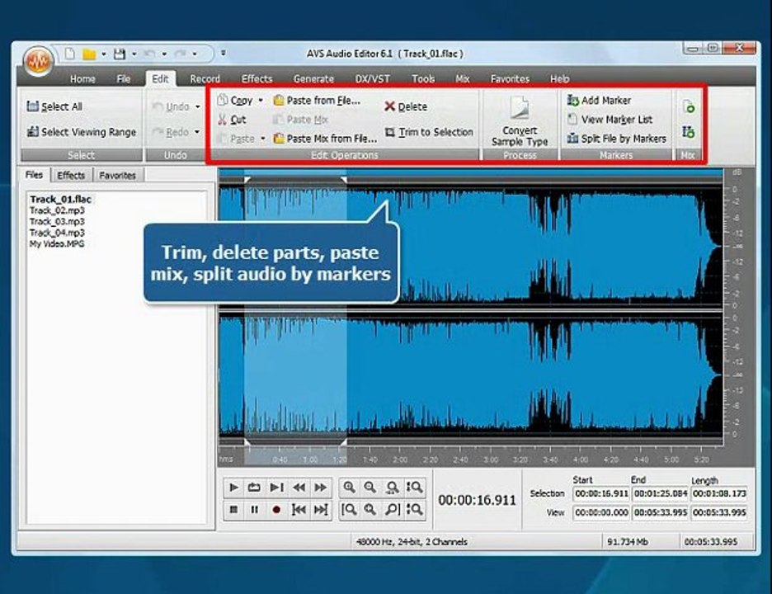Screen dimensions: 772x594
Task: Click the Selection End time field
Action: (660, 493)
